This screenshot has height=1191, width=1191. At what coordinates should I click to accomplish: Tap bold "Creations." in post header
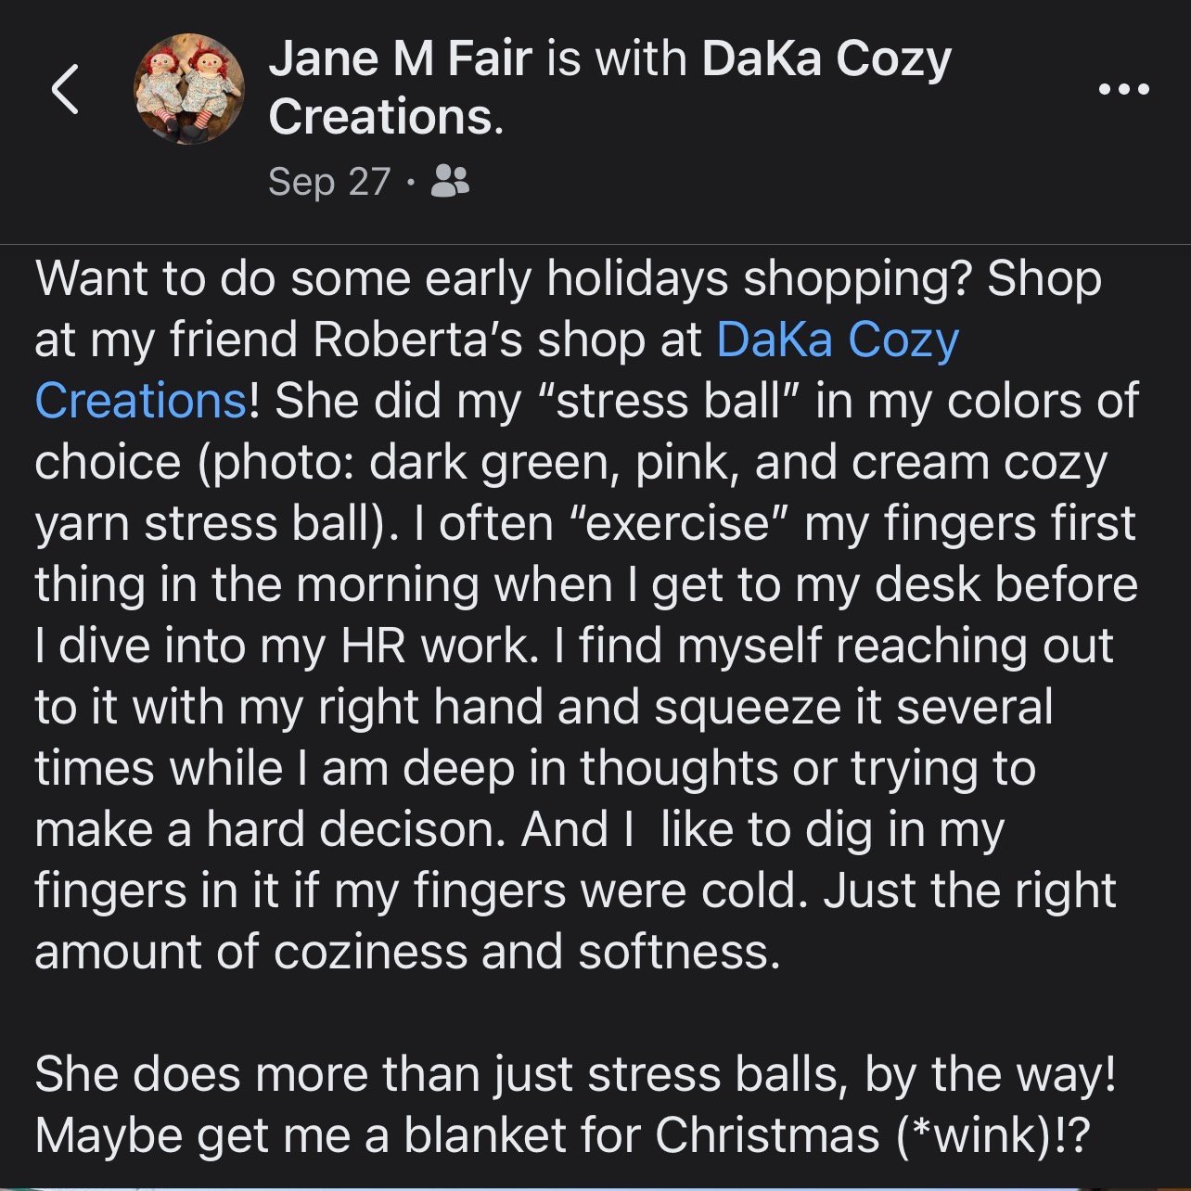coord(386,118)
